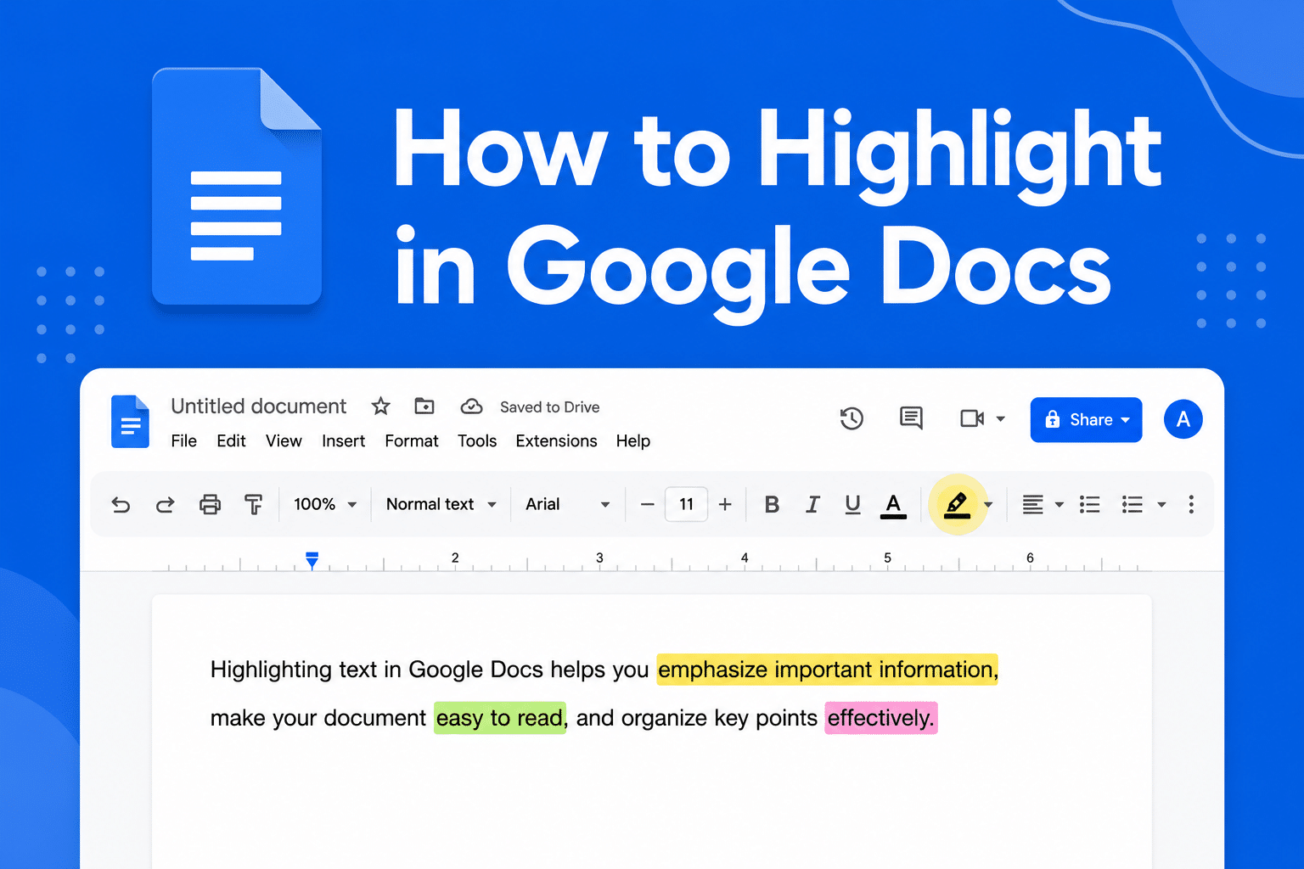Click the blue indent marker on ruler
Viewport: 1304px width, 869px height.
[x=312, y=560]
